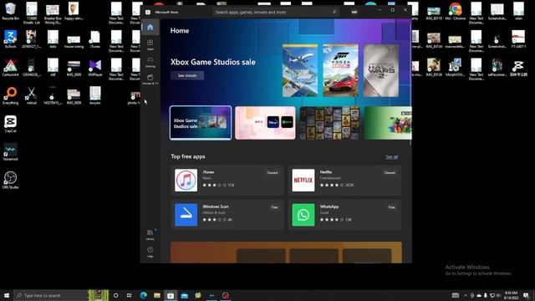The image size is (535, 301).
Task: Open the Library in Store sidebar
Action: pyautogui.click(x=150, y=234)
